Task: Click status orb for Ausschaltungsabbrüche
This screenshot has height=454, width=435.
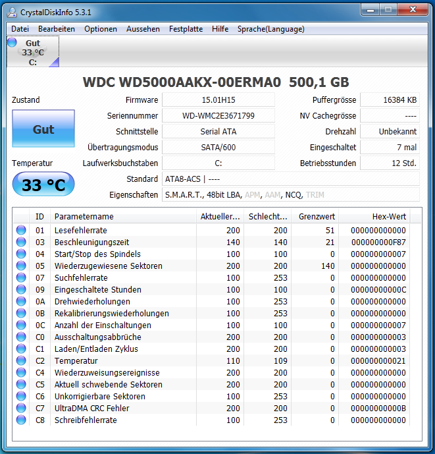Action: pyautogui.click(x=21, y=337)
